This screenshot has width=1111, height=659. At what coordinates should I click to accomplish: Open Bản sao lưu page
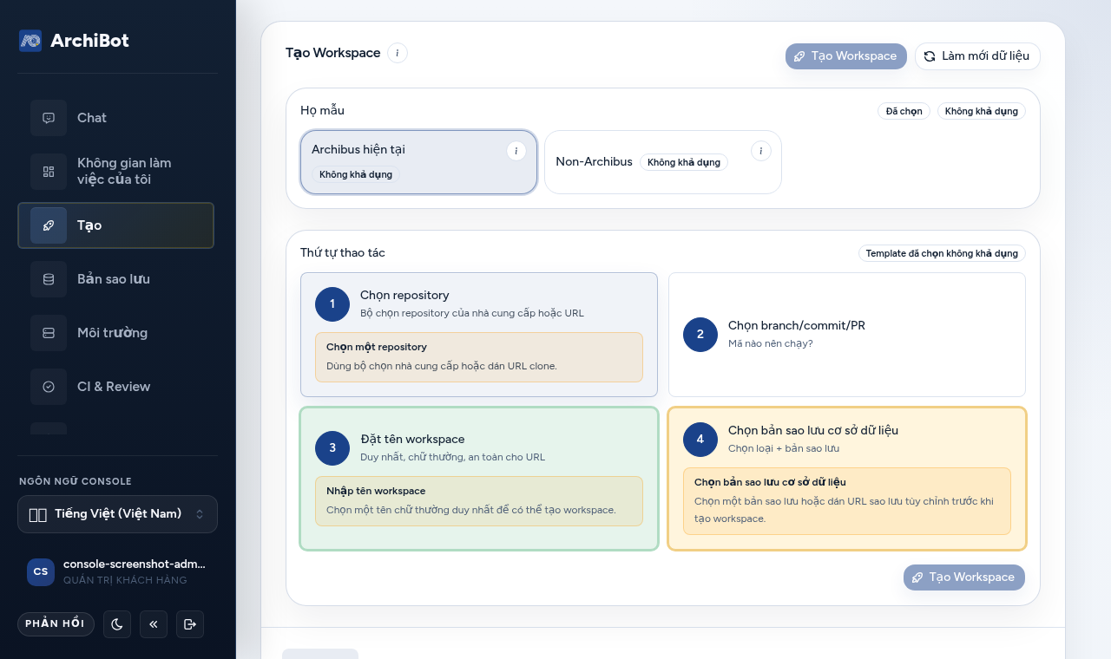[115, 279]
